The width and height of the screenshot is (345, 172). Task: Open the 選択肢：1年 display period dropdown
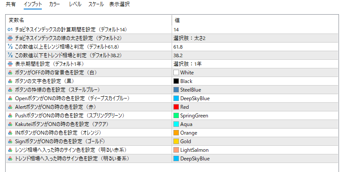(x=255, y=64)
